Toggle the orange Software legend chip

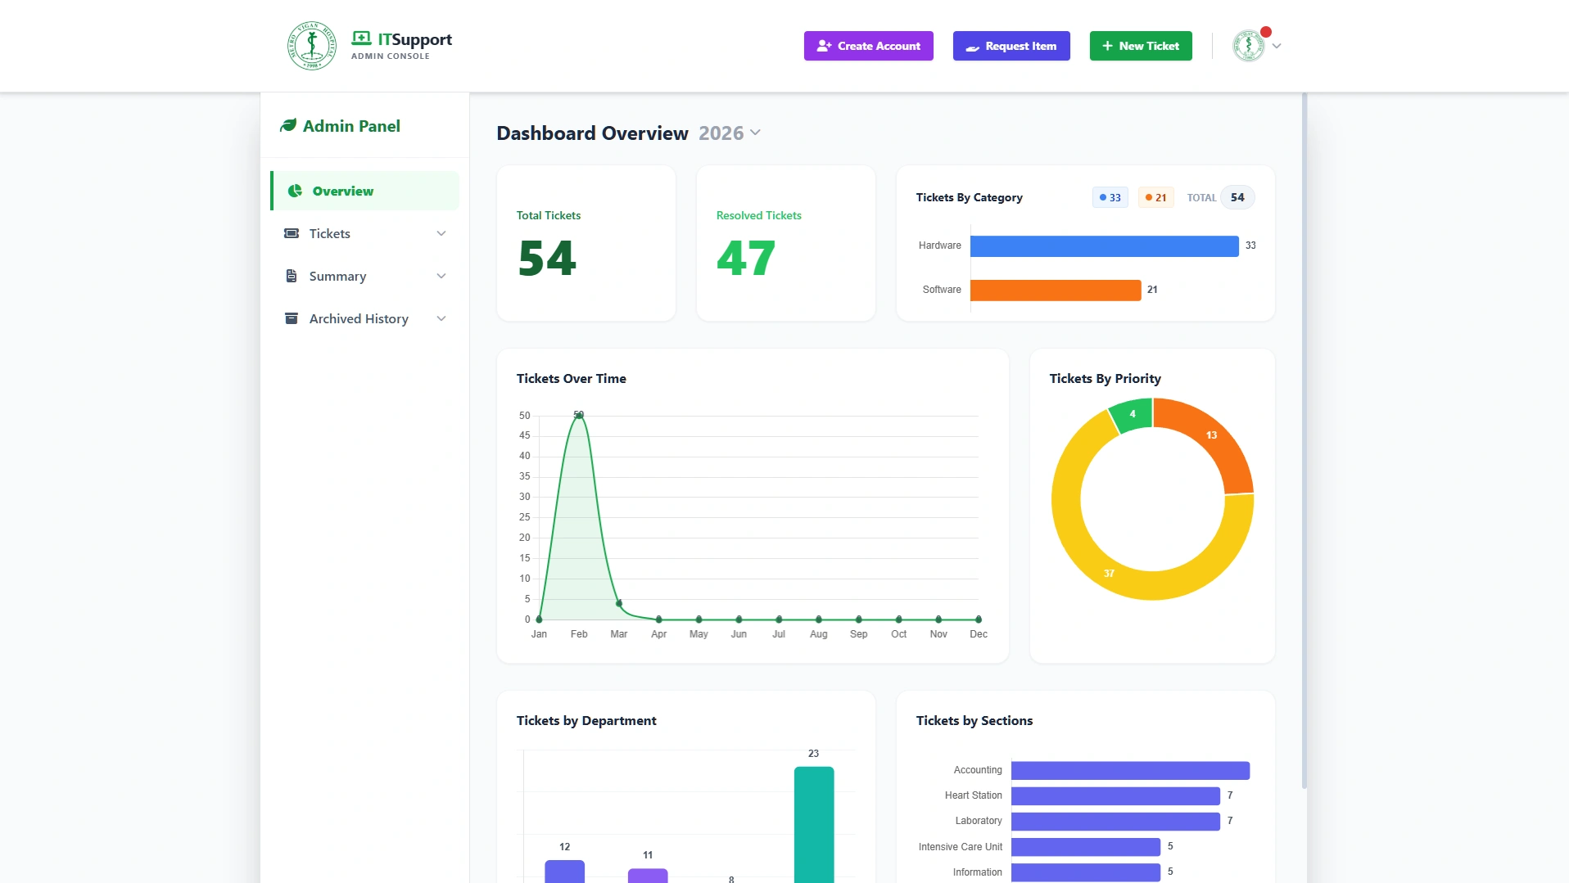pyautogui.click(x=1155, y=197)
